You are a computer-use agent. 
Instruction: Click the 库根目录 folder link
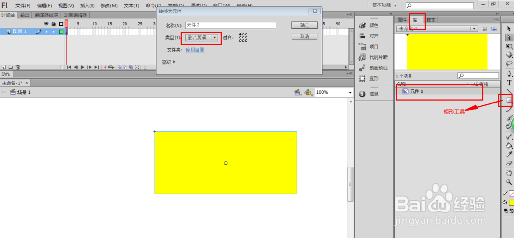point(195,50)
